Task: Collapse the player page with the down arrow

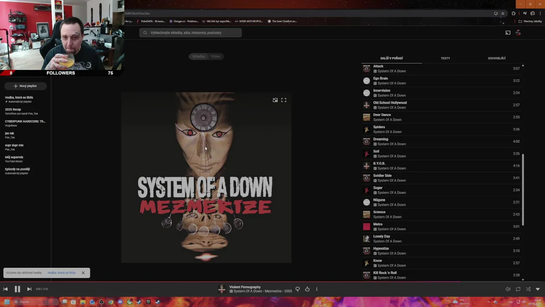Action: click(538, 289)
